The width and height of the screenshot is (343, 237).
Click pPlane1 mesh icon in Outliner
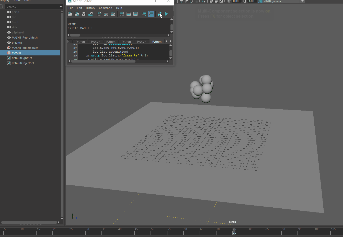coord(9,43)
